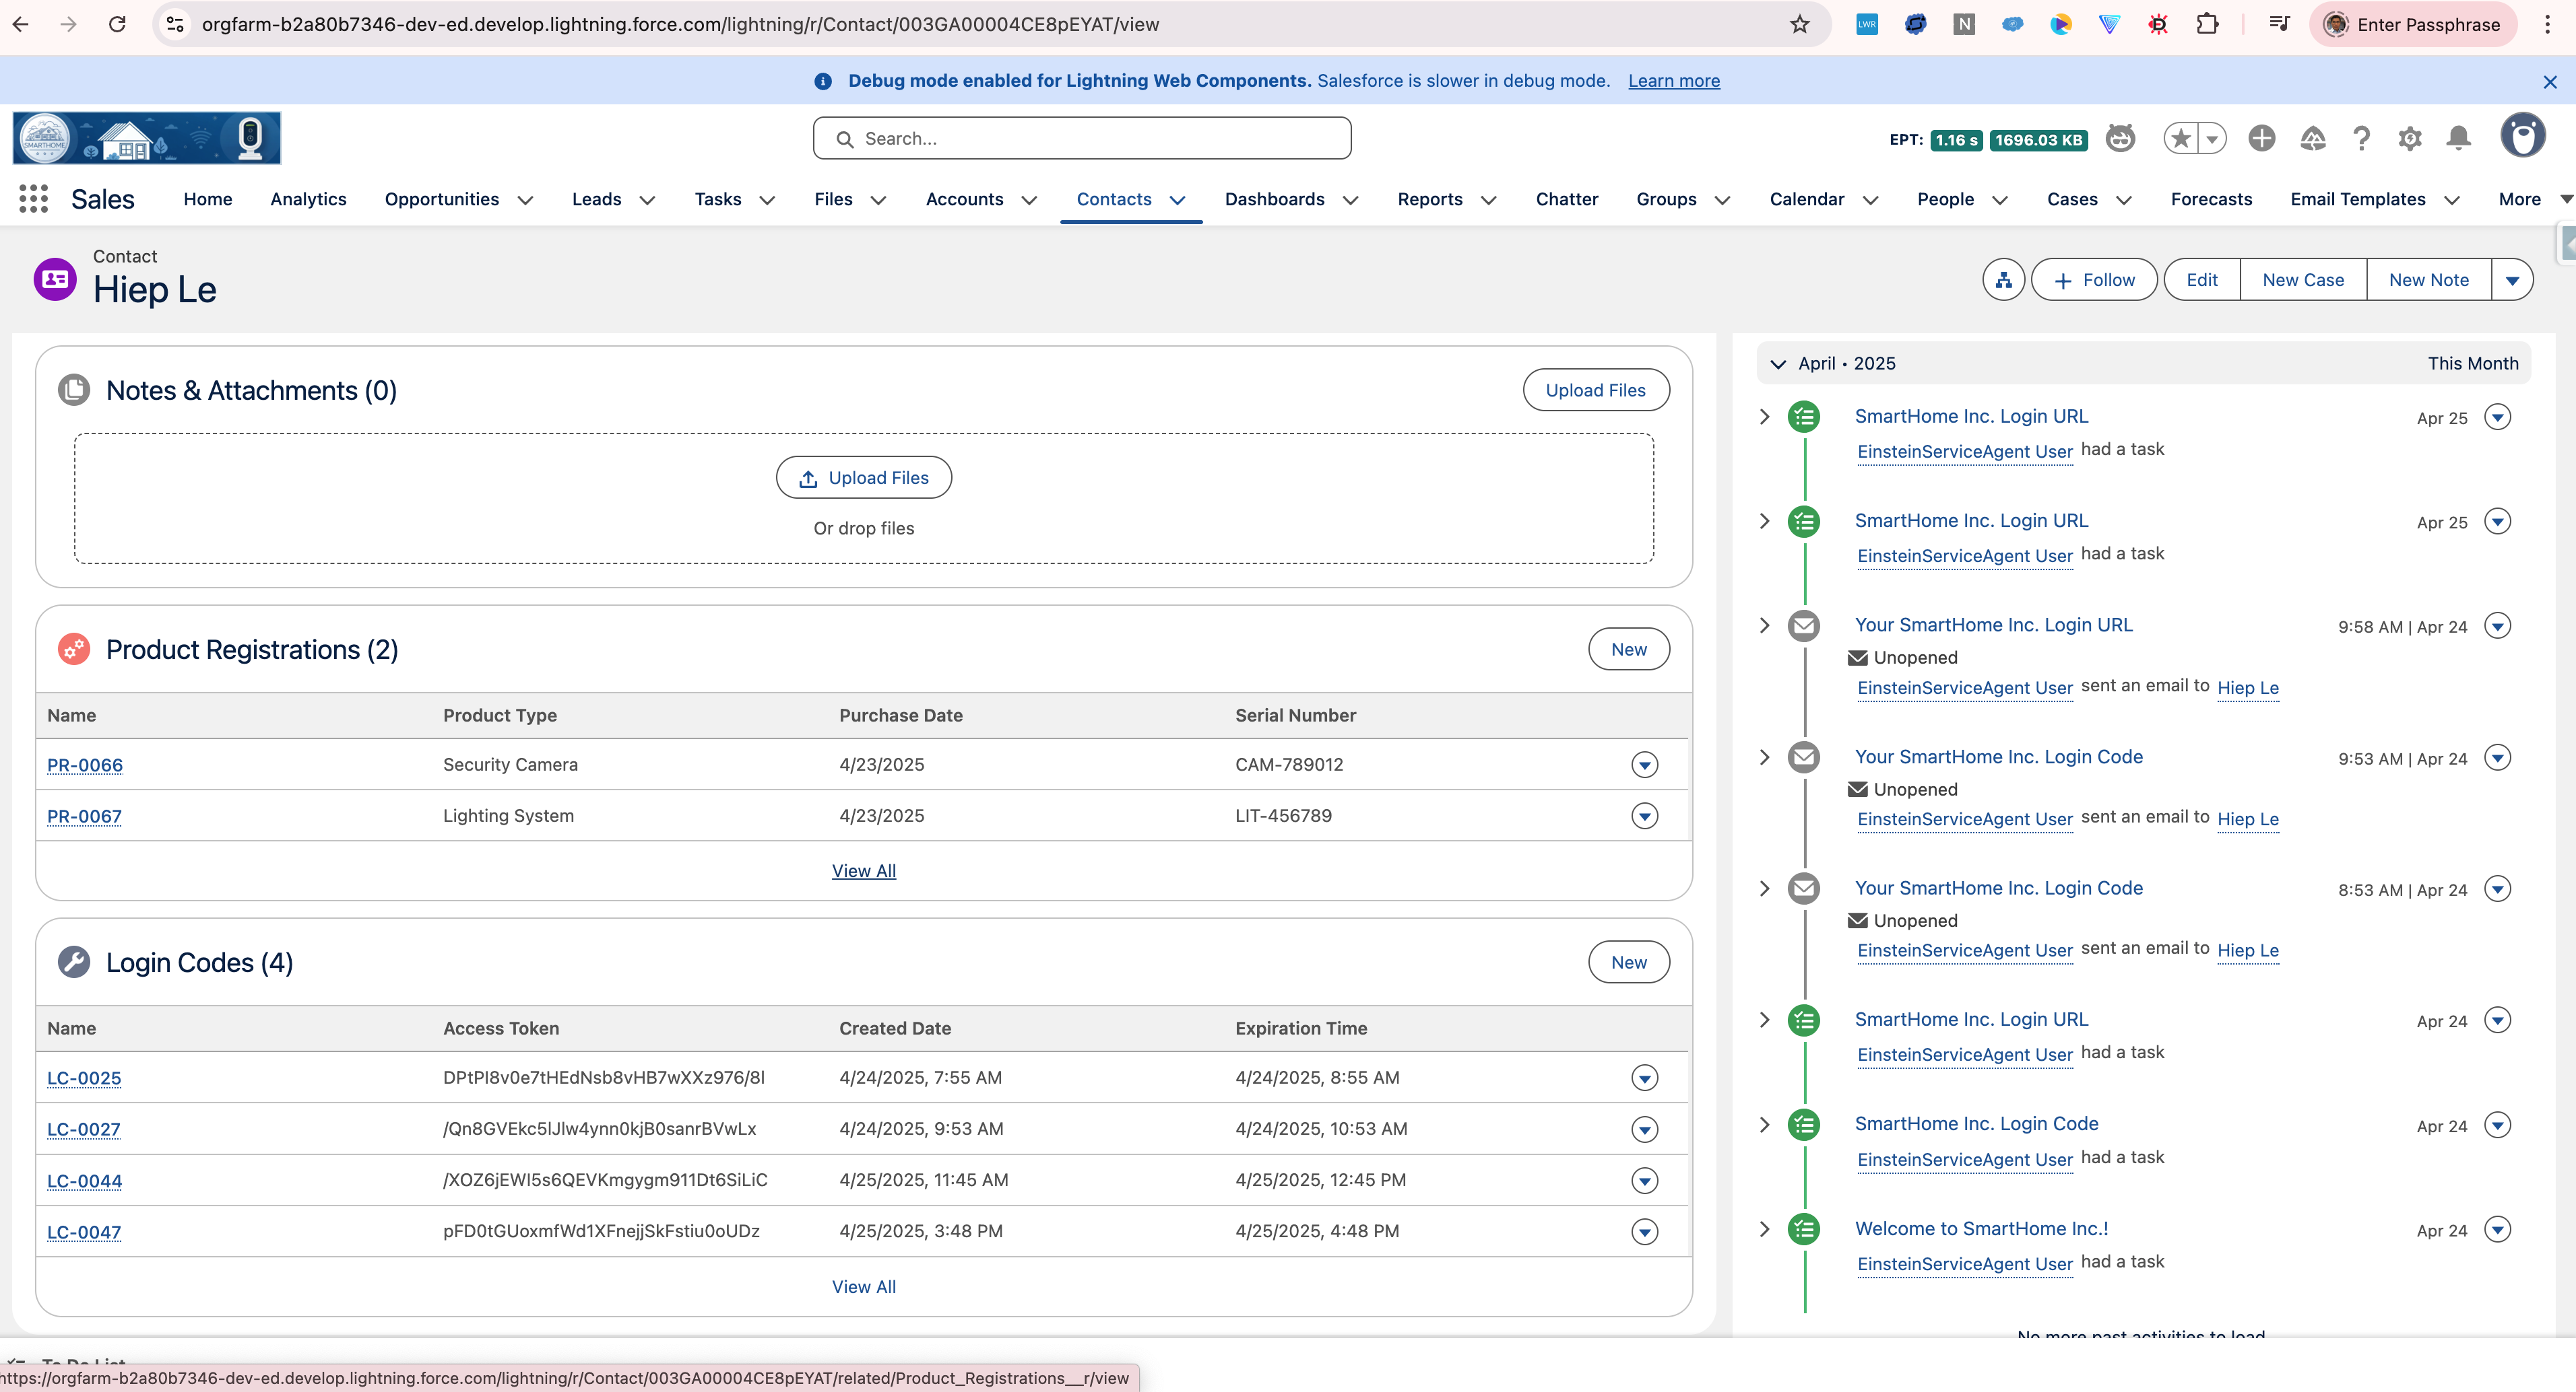Click the contact hierarchy icon button
Screen dimensions: 2576x1392
tap(2003, 280)
